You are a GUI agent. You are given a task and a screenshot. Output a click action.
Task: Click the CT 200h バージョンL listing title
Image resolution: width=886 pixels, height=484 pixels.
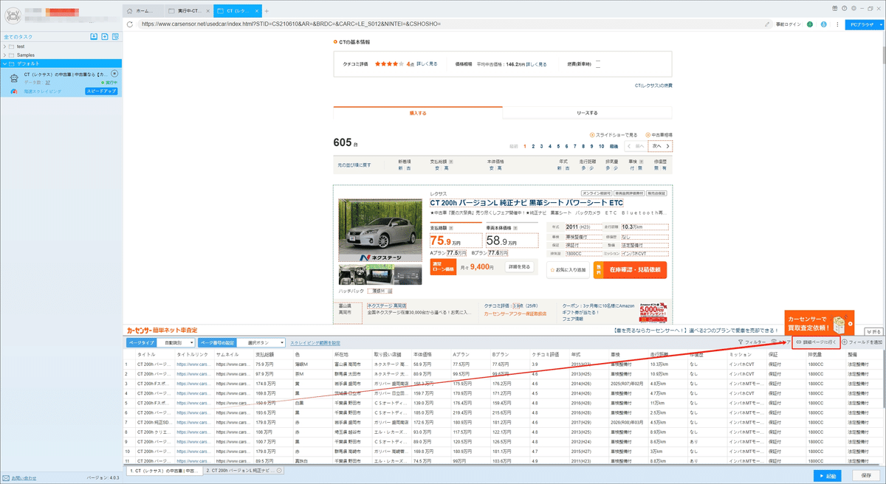coord(527,203)
